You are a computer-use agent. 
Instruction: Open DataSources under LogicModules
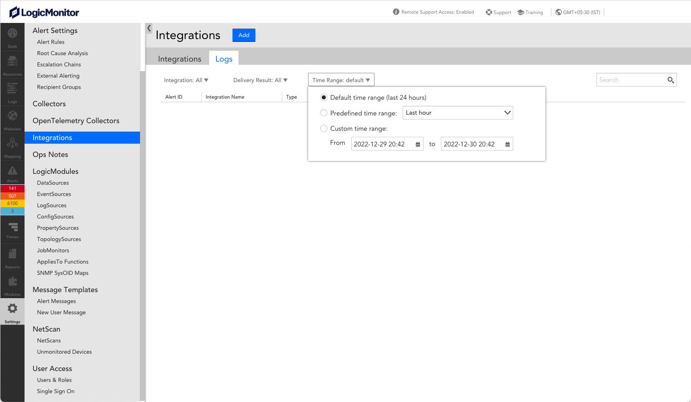point(53,183)
